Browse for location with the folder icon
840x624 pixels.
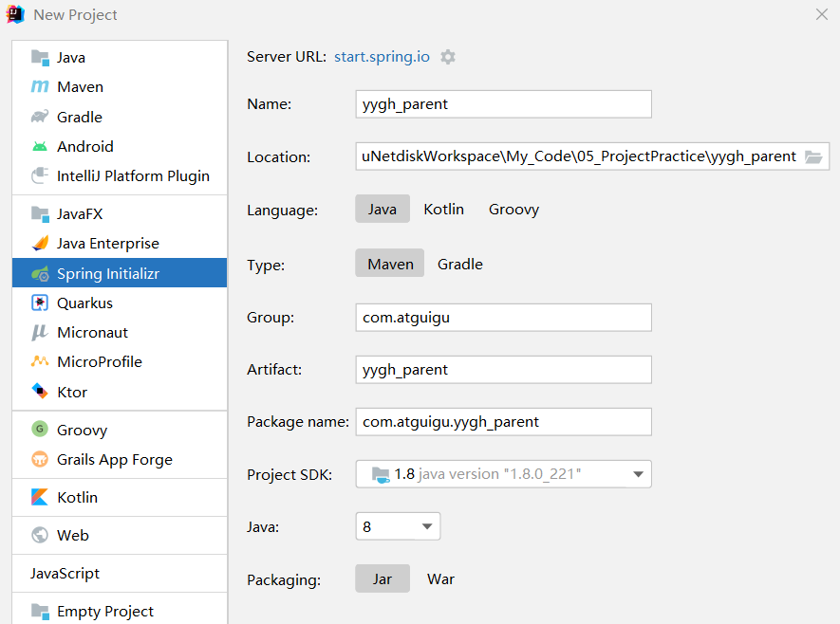813,156
